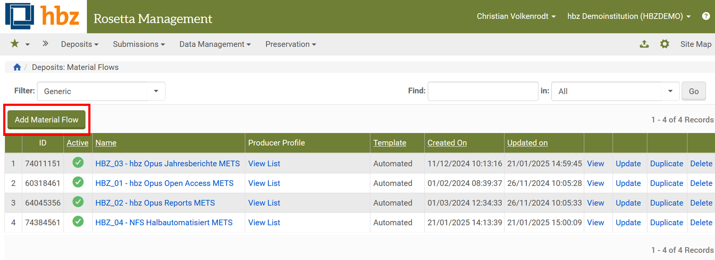
Task: Open the Deposits menu
Action: 79,44
